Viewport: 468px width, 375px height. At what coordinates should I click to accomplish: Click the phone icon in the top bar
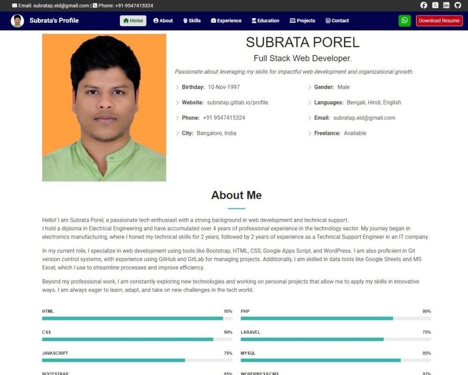pos(95,6)
